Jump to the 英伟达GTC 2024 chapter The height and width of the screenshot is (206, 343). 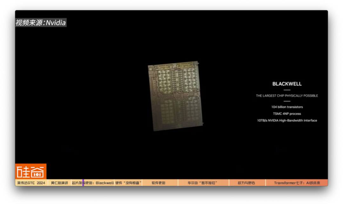[x=31, y=183]
